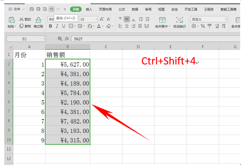Switch to the 数据 tab
Viewport: 241px width, 168px height.
(135, 9)
